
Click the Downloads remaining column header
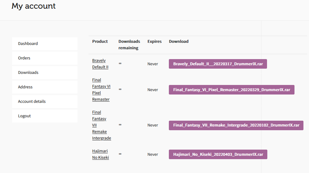[129, 45]
